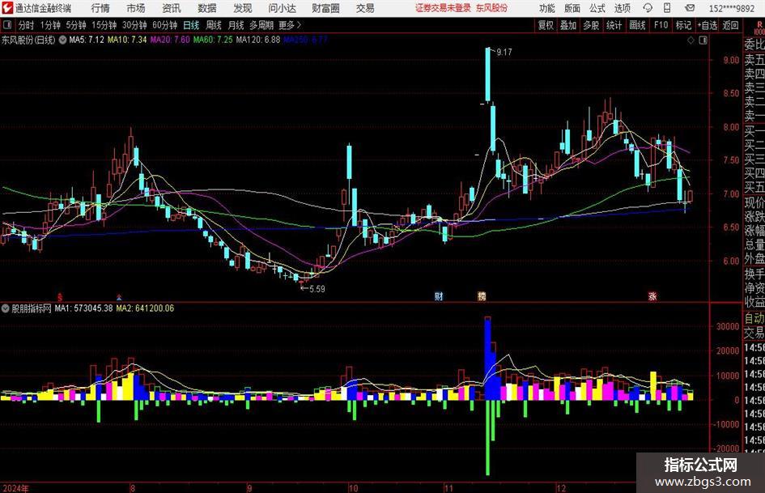
Task: Select the MA5: 7.12 indicator label
Action: pos(87,40)
